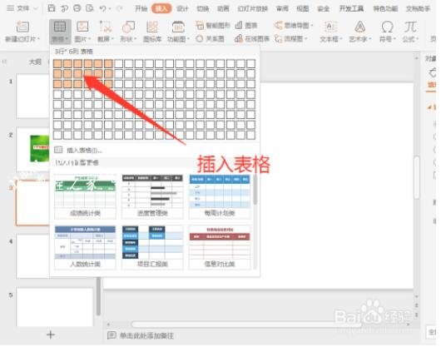
Task: Click the Undo icon
Action: [x=102, y=8]
